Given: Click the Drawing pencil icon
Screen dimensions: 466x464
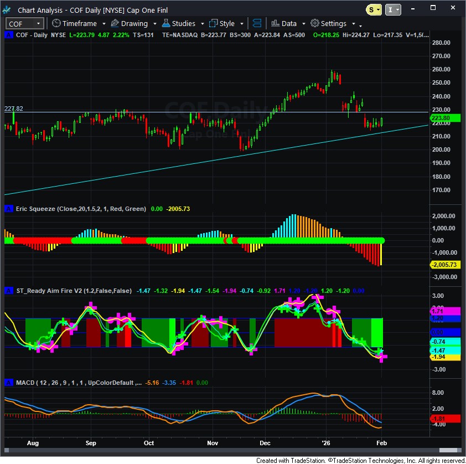Looking at the screenshot, I should [115, 23].
